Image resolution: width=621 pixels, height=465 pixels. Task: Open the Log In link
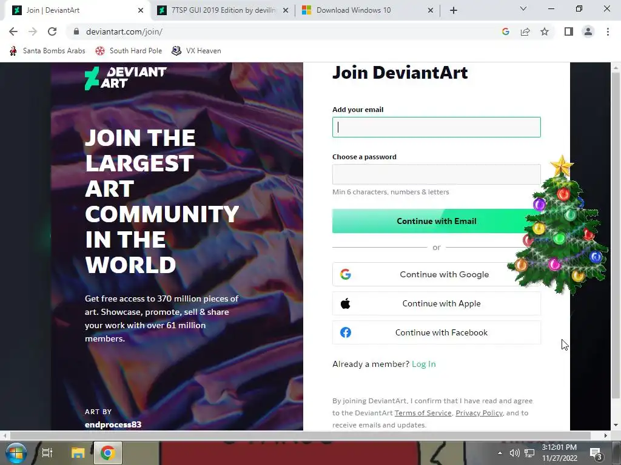click(x=423, y=364)
